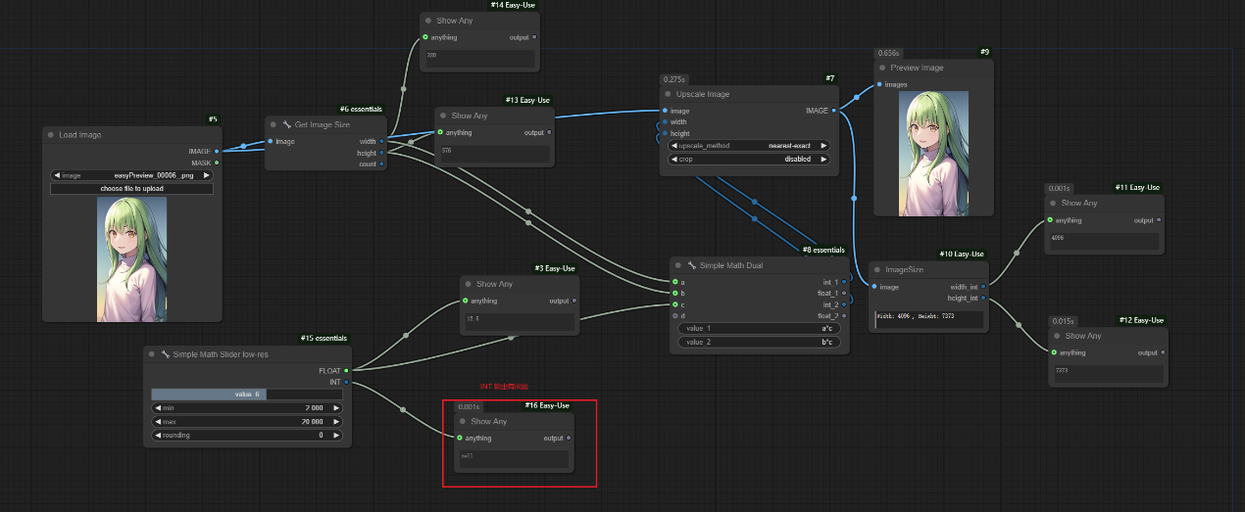
Task: Open the image file selector in Load Image
Action: [131, 175]
